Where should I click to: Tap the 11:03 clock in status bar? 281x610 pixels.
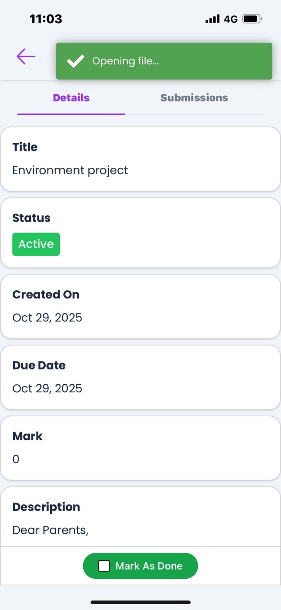46,19
